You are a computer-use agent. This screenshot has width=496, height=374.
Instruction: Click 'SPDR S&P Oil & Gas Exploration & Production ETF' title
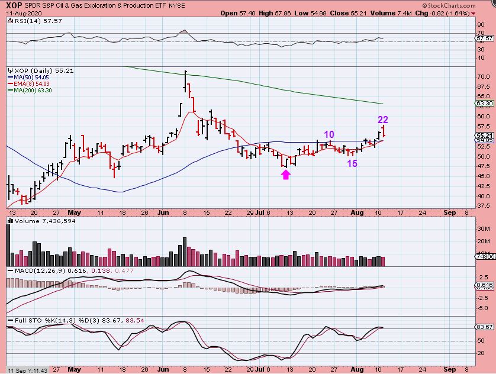95,6
